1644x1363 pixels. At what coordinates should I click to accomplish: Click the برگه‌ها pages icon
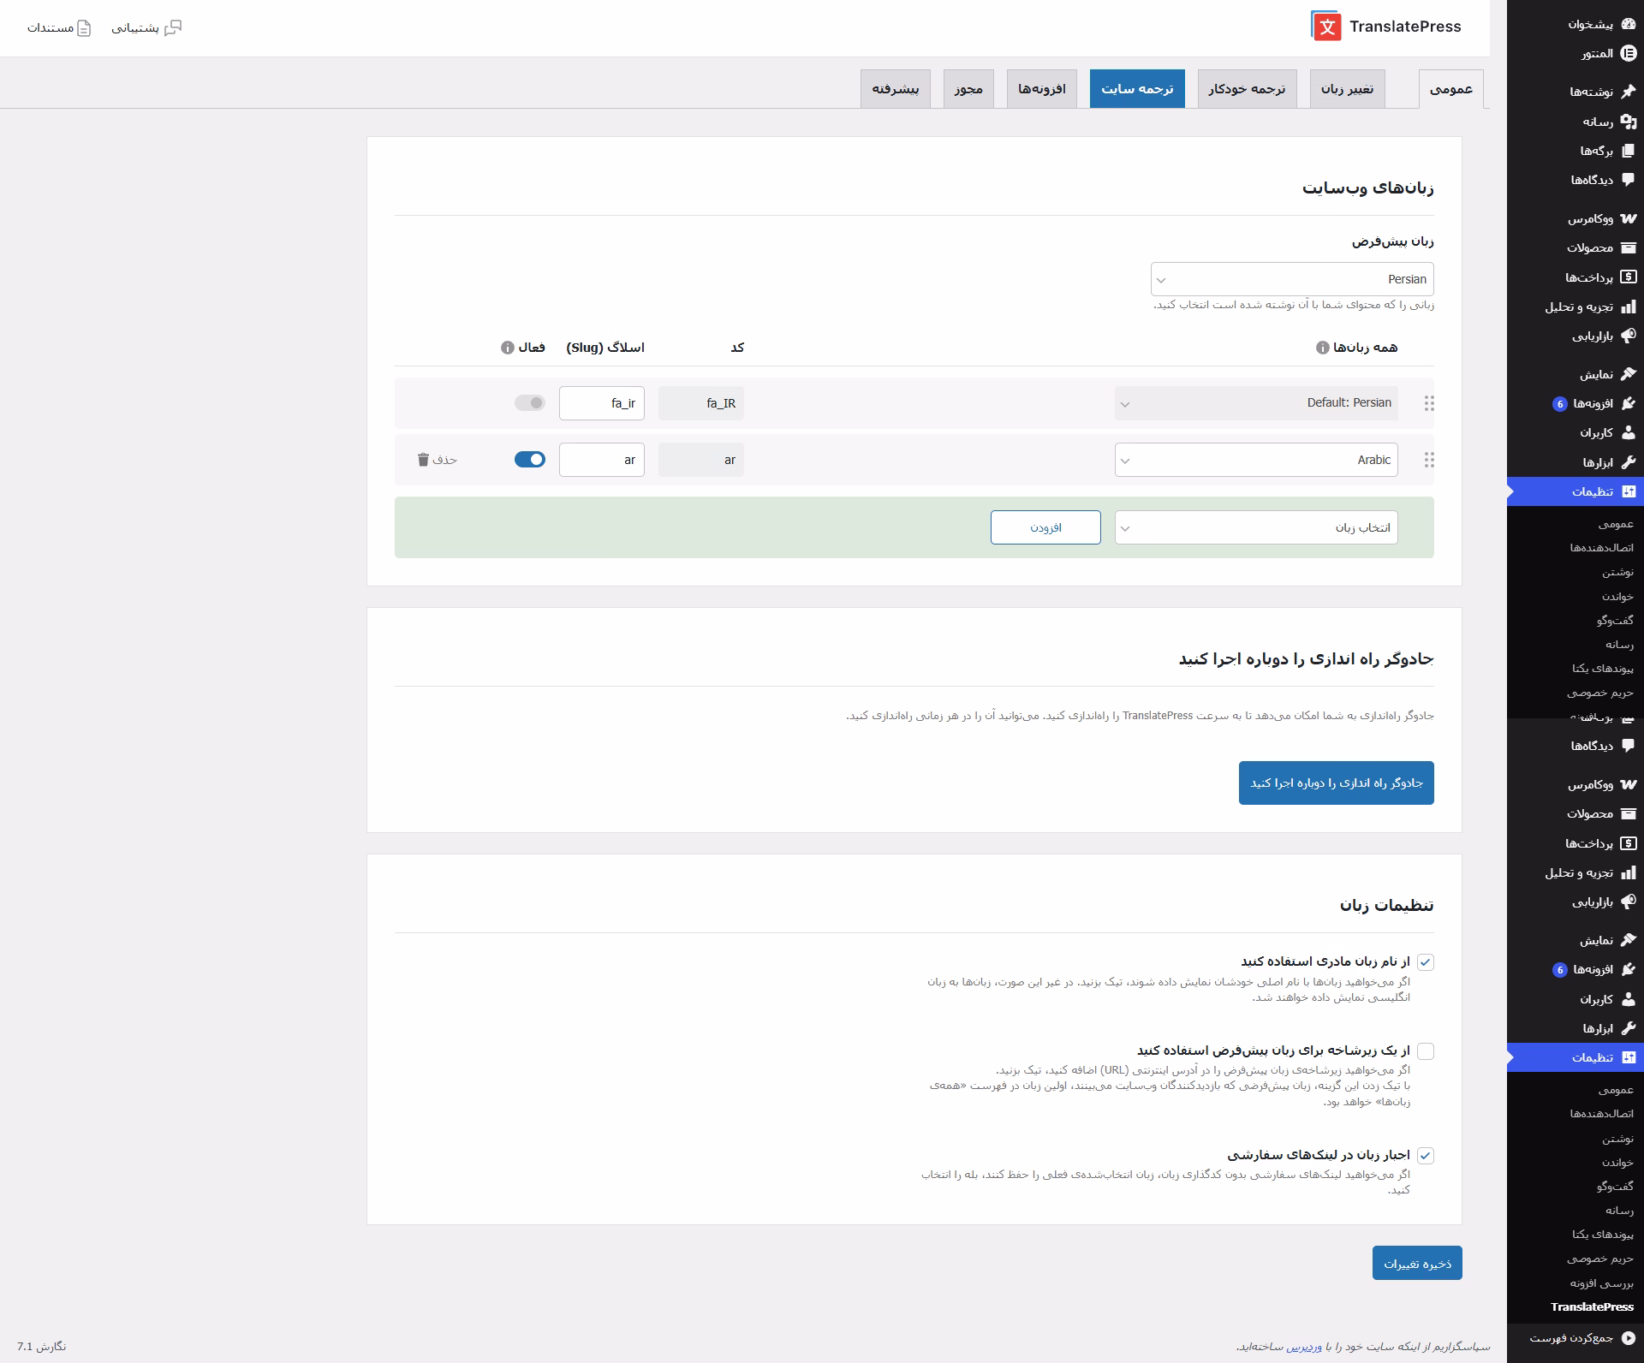point(1628,151)
